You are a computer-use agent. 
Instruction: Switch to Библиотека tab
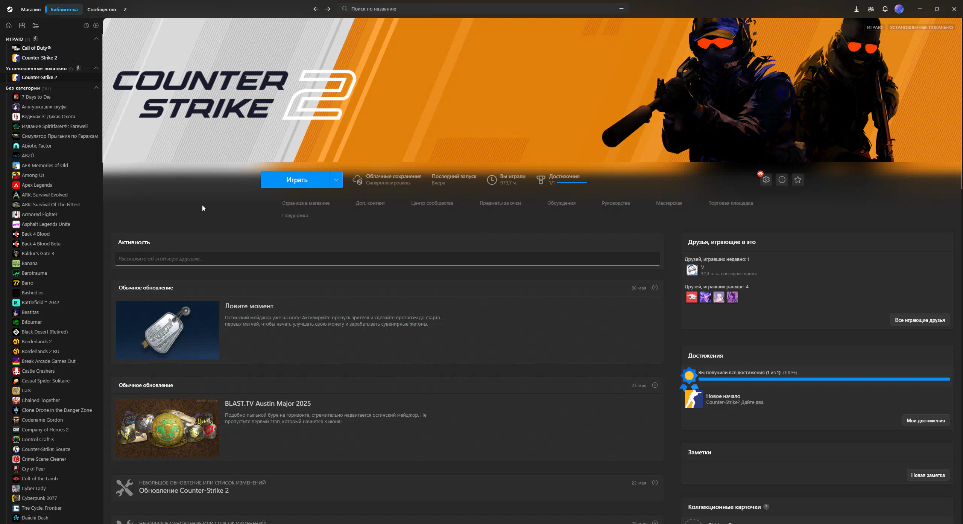[64, 9]
